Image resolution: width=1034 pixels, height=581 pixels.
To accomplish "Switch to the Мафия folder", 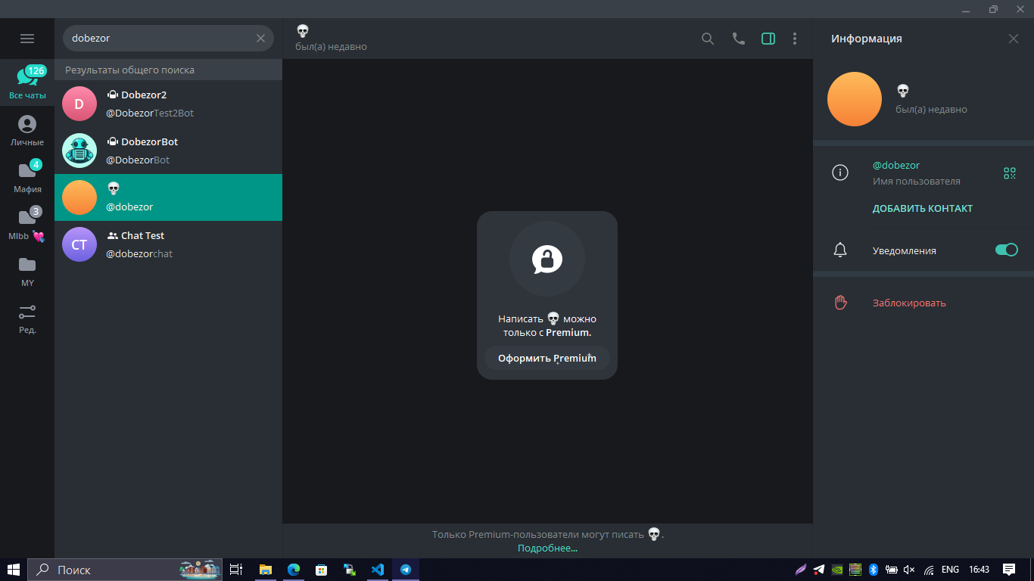I will [x=27, y=177].
